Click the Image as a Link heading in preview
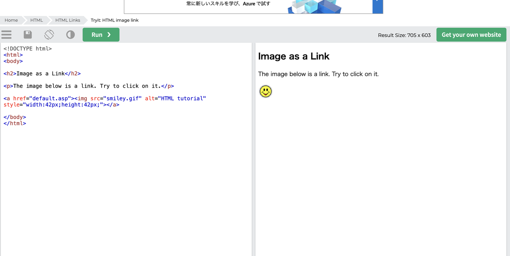The image size is (510, 256). click(294, 56)
